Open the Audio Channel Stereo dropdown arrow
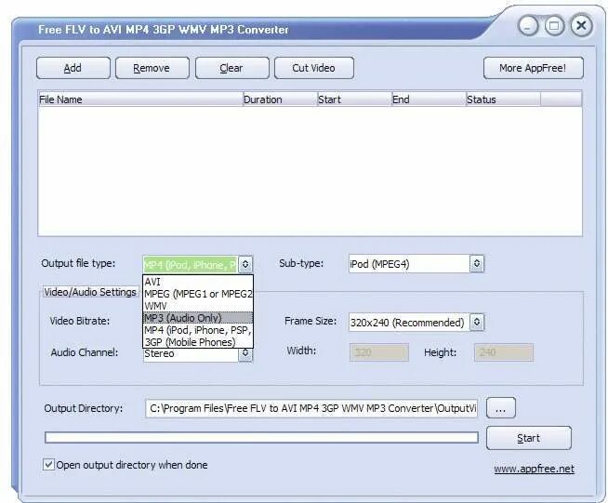The image size is (608, 503). point(245,353)
